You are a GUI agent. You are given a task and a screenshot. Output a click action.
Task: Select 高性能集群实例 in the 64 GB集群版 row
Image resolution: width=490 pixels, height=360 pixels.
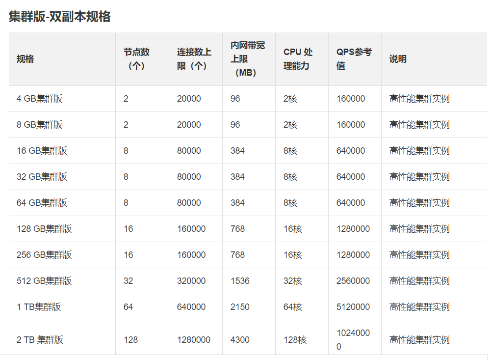tap(419, 202)
